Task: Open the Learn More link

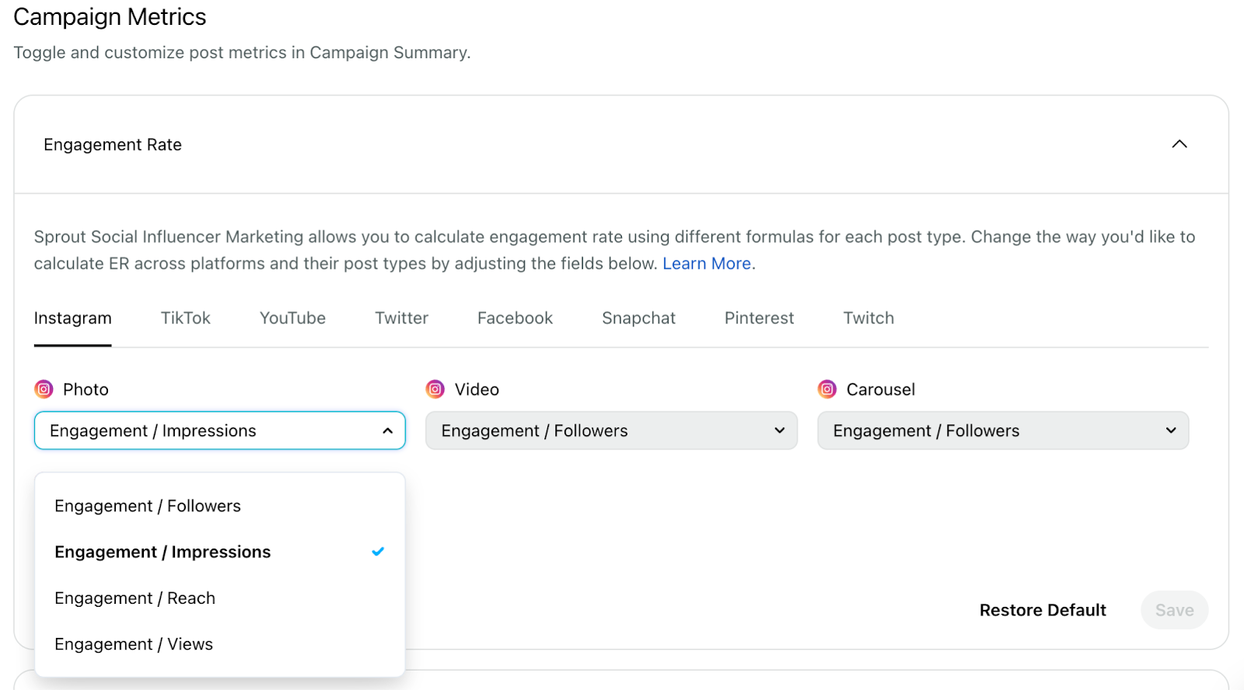Action: (x=707, y=263)
